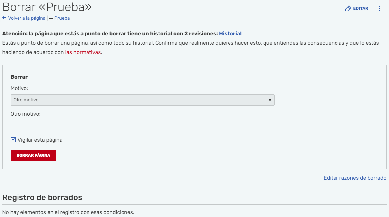The width and height of the screenshot is (389, 217).
Task: Open 'Editar razones de borrado' link
Action: click(355, 178)
